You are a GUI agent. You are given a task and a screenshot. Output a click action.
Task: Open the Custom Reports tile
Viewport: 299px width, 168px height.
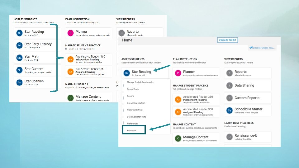(x=248, y=98)
